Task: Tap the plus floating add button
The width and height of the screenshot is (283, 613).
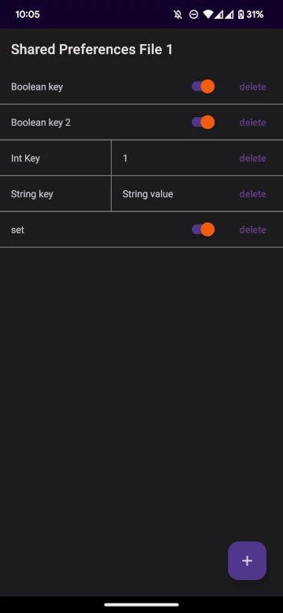Action: 247,560
